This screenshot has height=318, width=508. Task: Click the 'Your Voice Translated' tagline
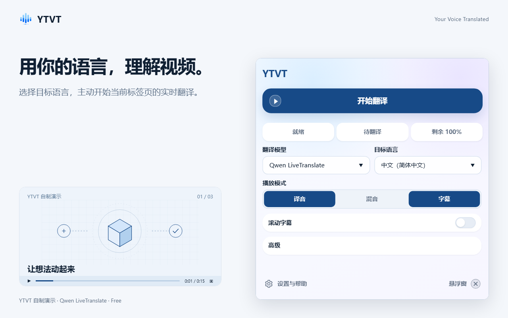462,19
